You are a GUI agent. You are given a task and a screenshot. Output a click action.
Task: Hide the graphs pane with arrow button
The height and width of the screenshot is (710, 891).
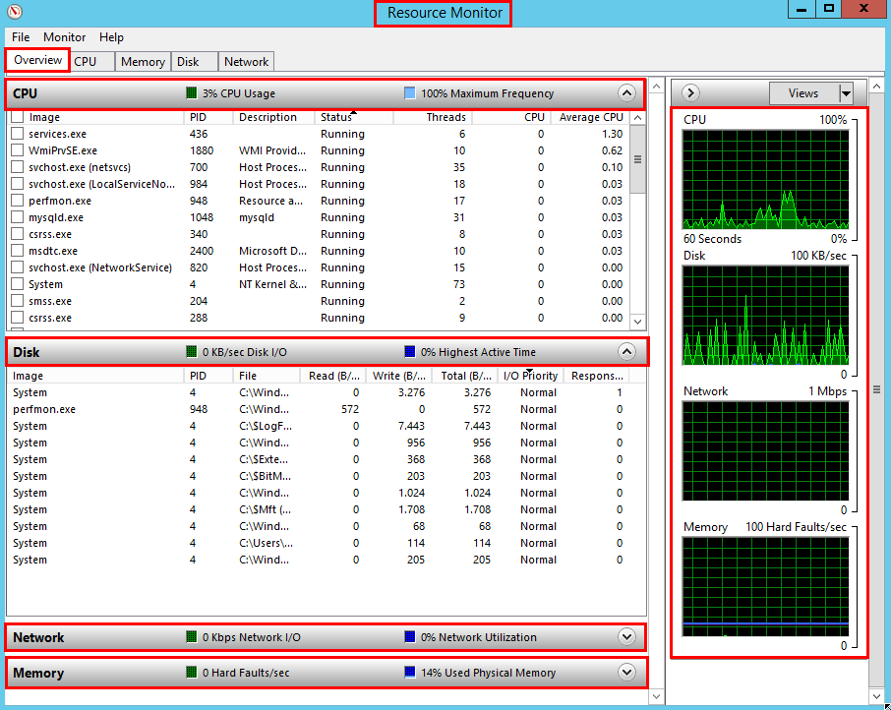coord(690,92)
